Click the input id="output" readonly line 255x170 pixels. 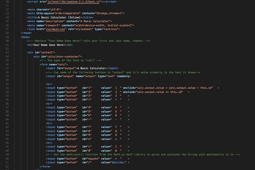coord(88,76)
